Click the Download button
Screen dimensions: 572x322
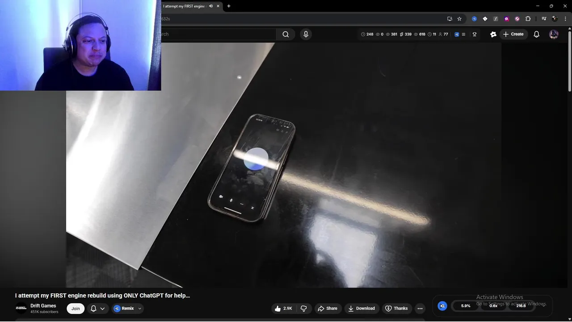362,309
